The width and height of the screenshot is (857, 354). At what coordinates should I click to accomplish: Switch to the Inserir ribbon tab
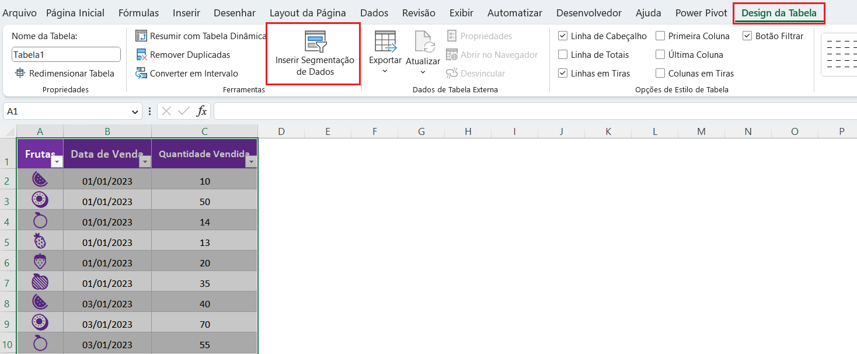186,13
